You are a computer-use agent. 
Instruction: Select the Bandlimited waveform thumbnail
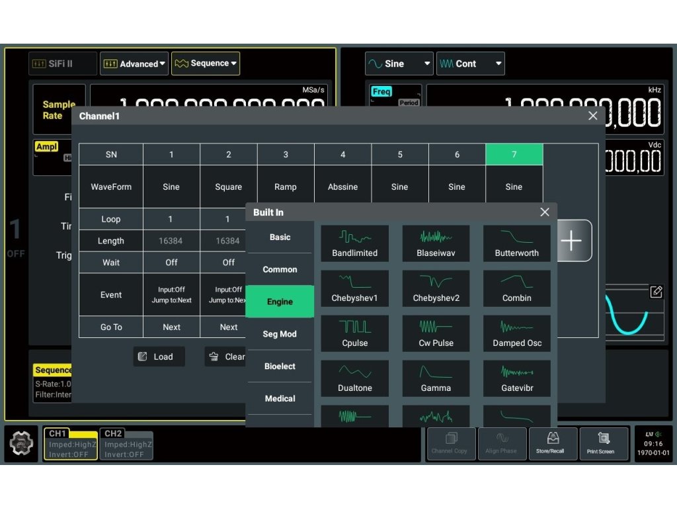[354, 243]
